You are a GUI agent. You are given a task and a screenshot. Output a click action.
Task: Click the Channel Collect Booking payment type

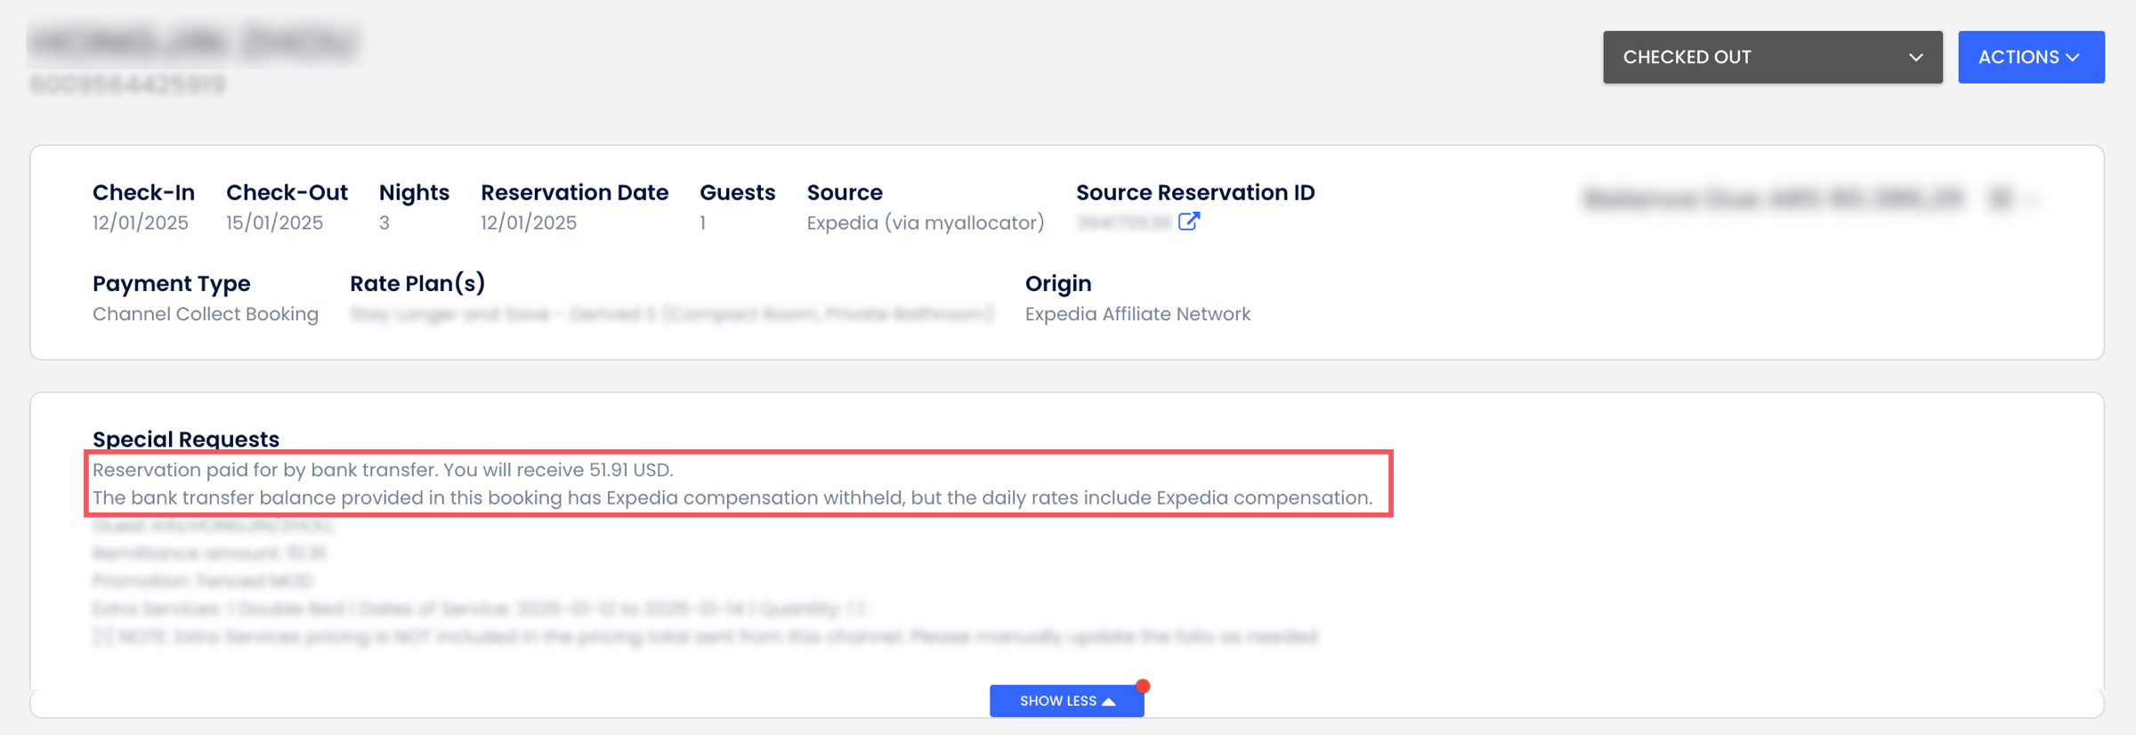pyautogui.click(x=206, y=314)
